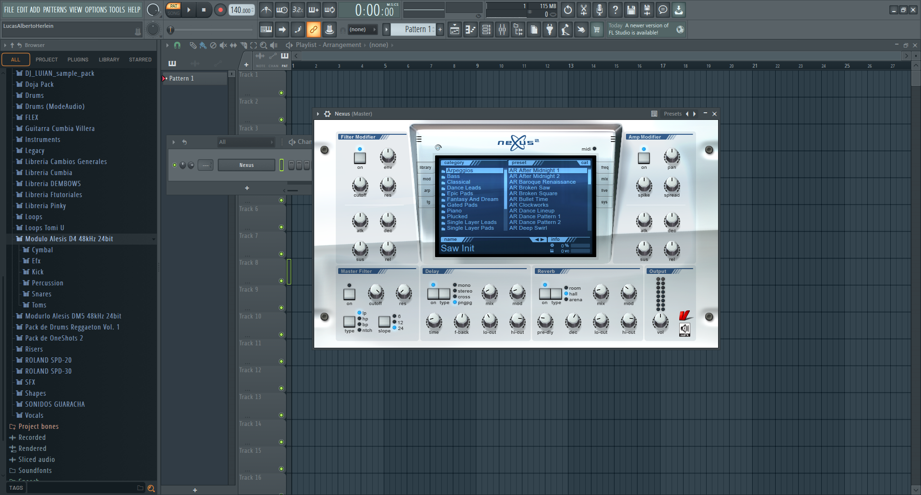Switch PAT/SONG mode toggle

173,10
